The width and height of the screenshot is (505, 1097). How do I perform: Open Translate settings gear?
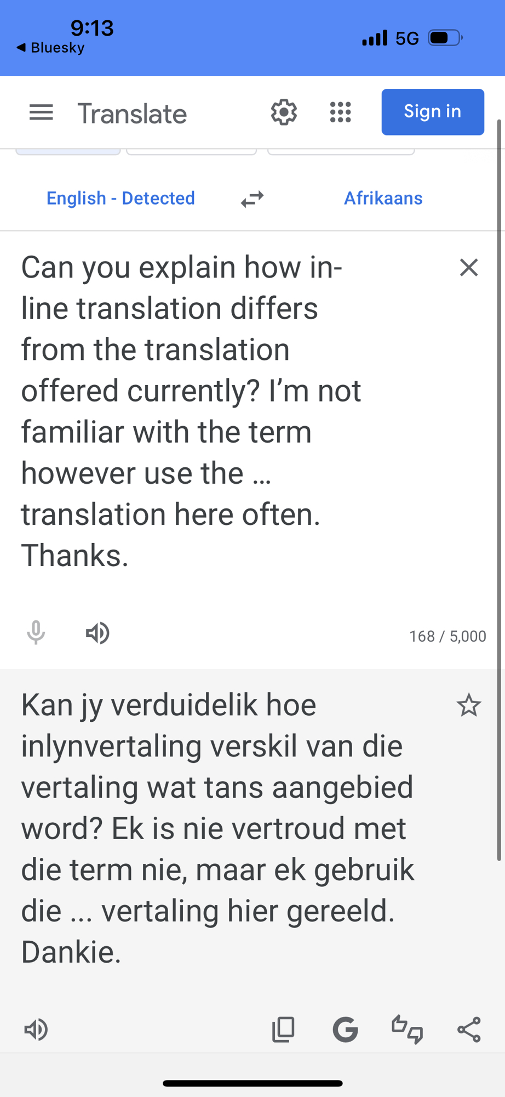pyautogui.click(x=284, y=112)
